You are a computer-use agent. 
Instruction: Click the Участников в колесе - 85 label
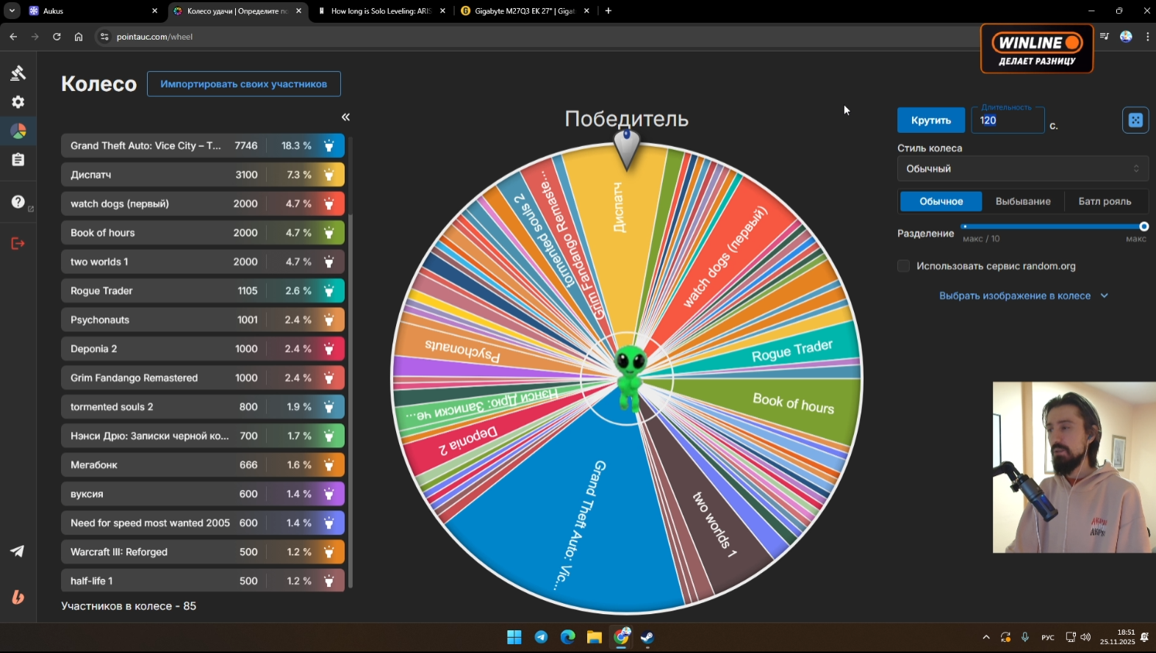point(129,606)
